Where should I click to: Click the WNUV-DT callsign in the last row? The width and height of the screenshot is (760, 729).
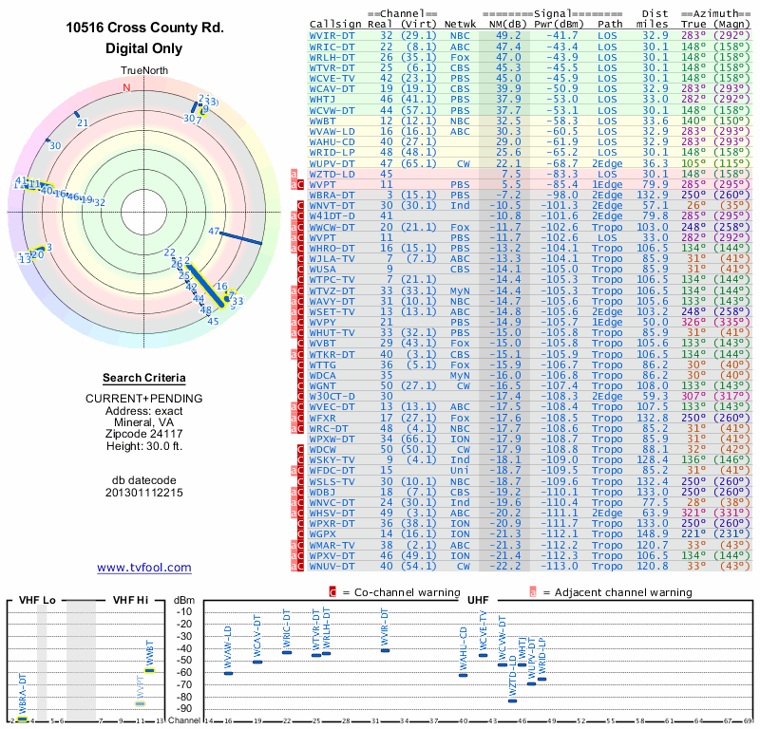[x=333, y=567]
